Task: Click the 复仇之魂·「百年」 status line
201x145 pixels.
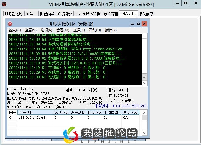Action: tap(55, 102)
